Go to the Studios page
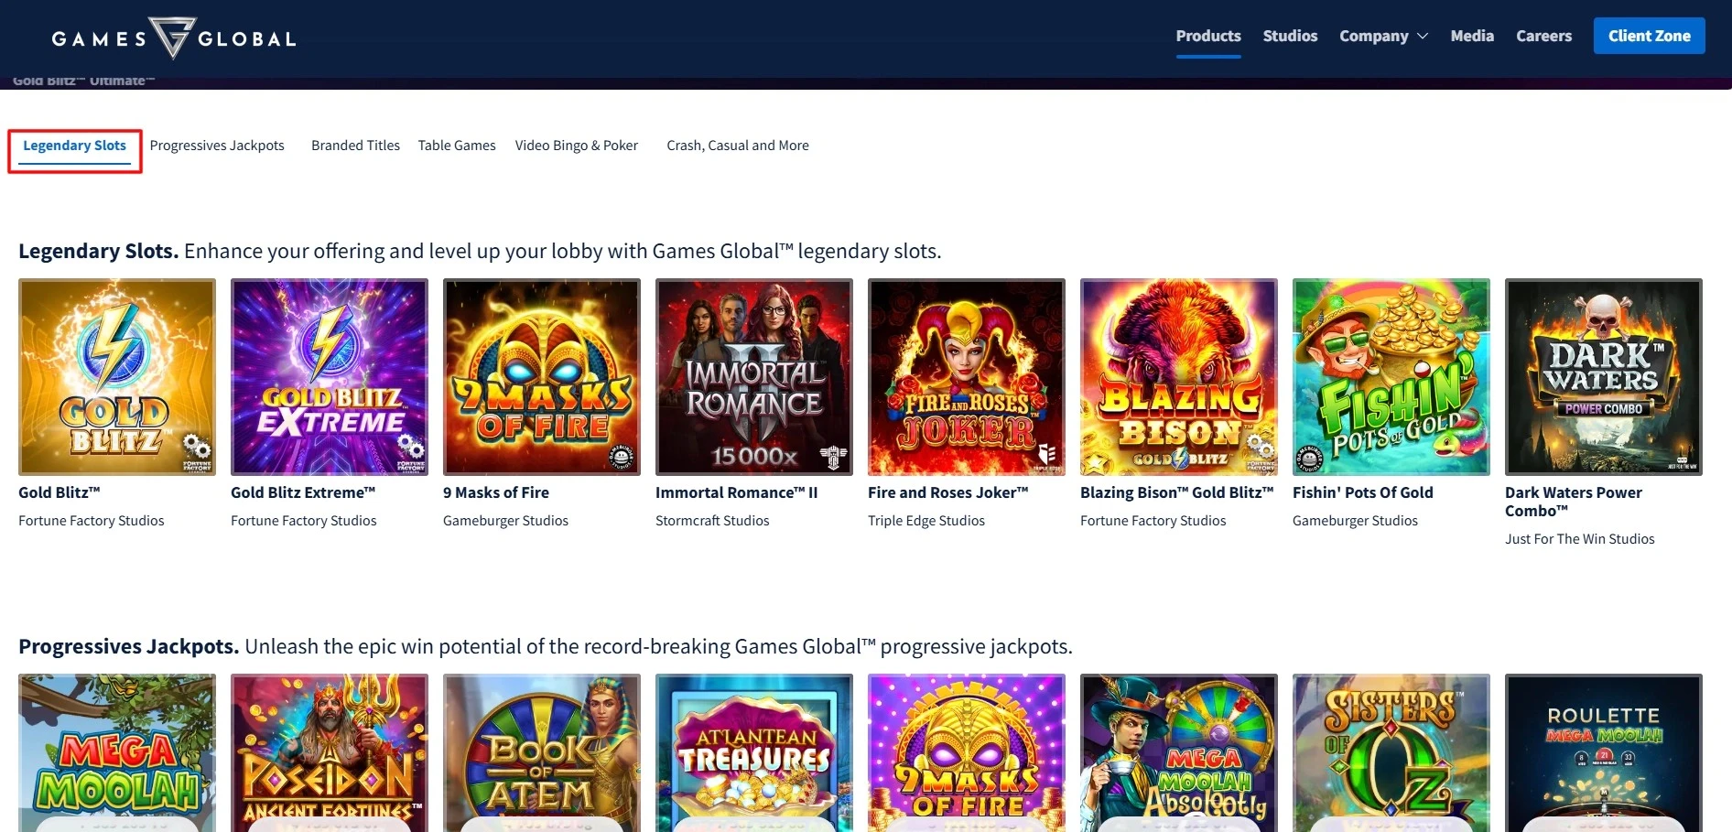Screen dimensions: 1732x832 [1290, 36]
